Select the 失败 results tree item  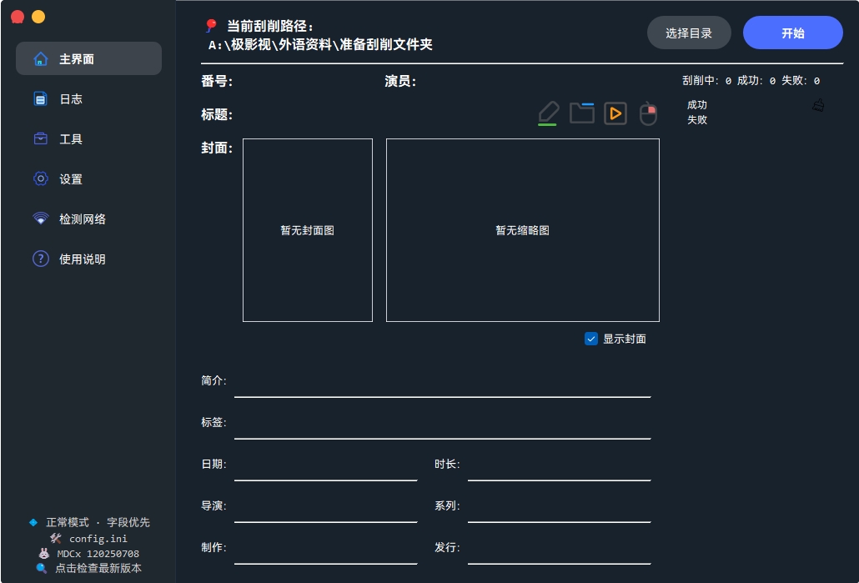tap(697, 119)
